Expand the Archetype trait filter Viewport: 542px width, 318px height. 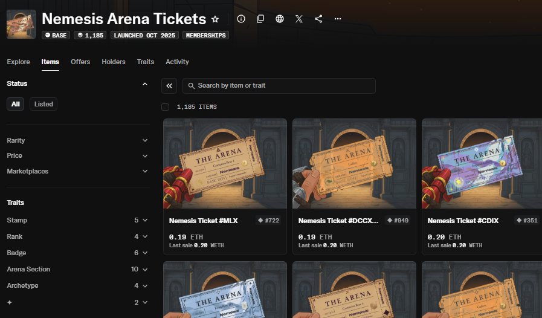(x=78, y=285)
